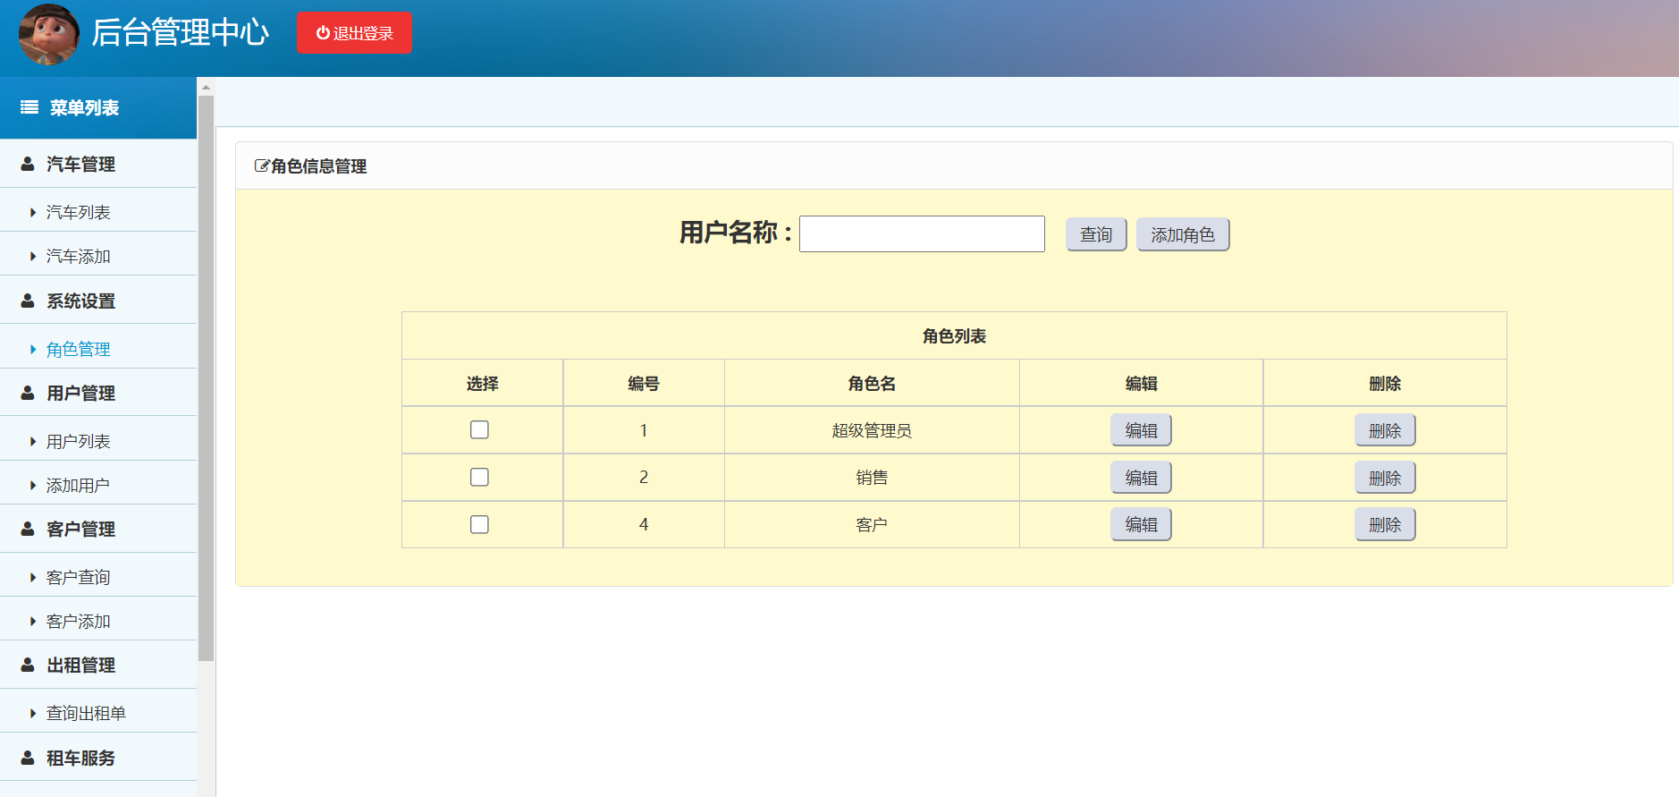Click the user icon beside 出租管理

click(28, 666)
